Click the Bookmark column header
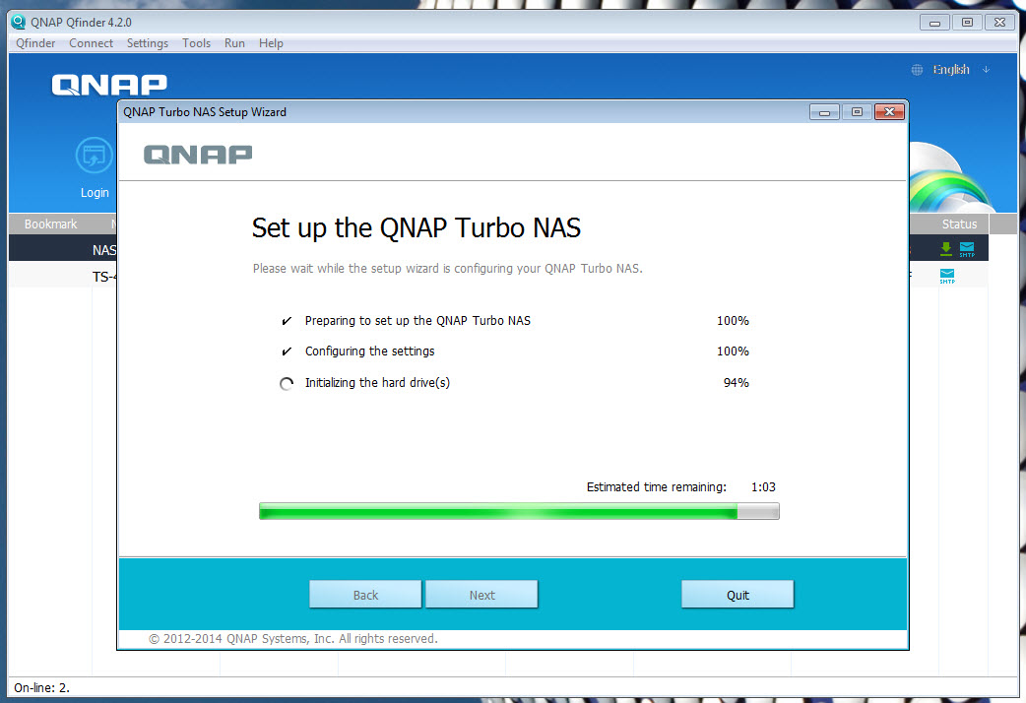Screen dimensions: 1026x703 (x=50, y=224)
